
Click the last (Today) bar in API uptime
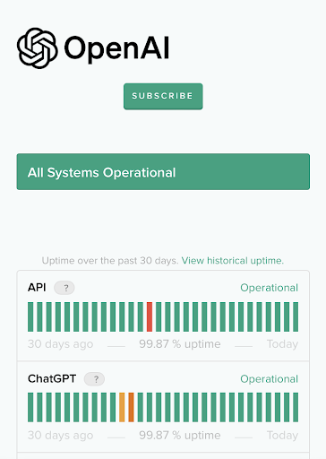click(296, 316)
